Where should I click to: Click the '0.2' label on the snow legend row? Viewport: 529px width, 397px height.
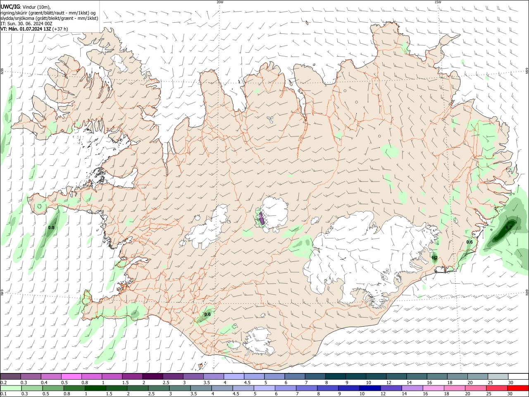3,383
